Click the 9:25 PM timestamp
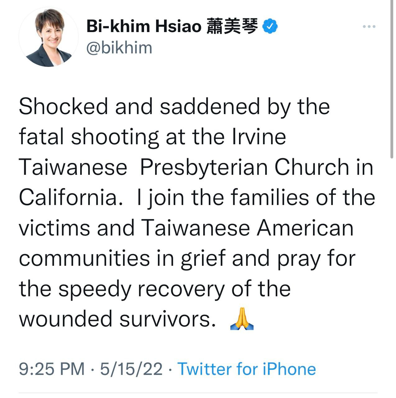 pyautogui.click(x=52, y=369)
